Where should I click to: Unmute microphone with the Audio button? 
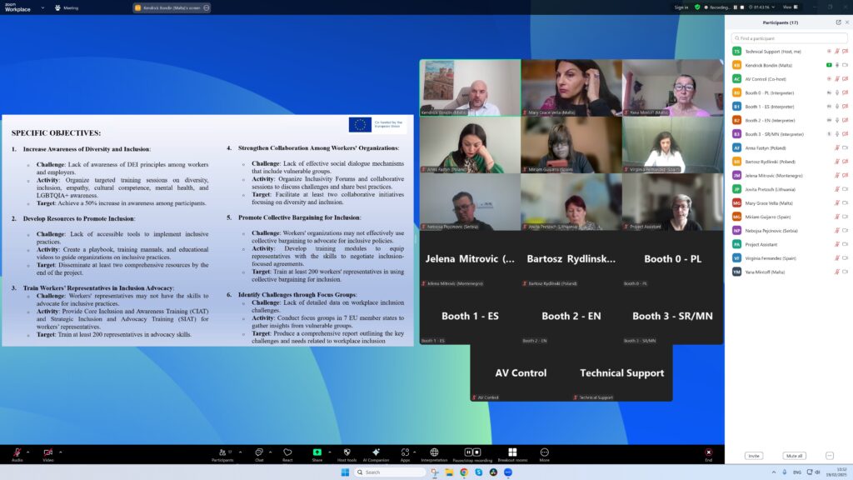(x=17, y=453)
